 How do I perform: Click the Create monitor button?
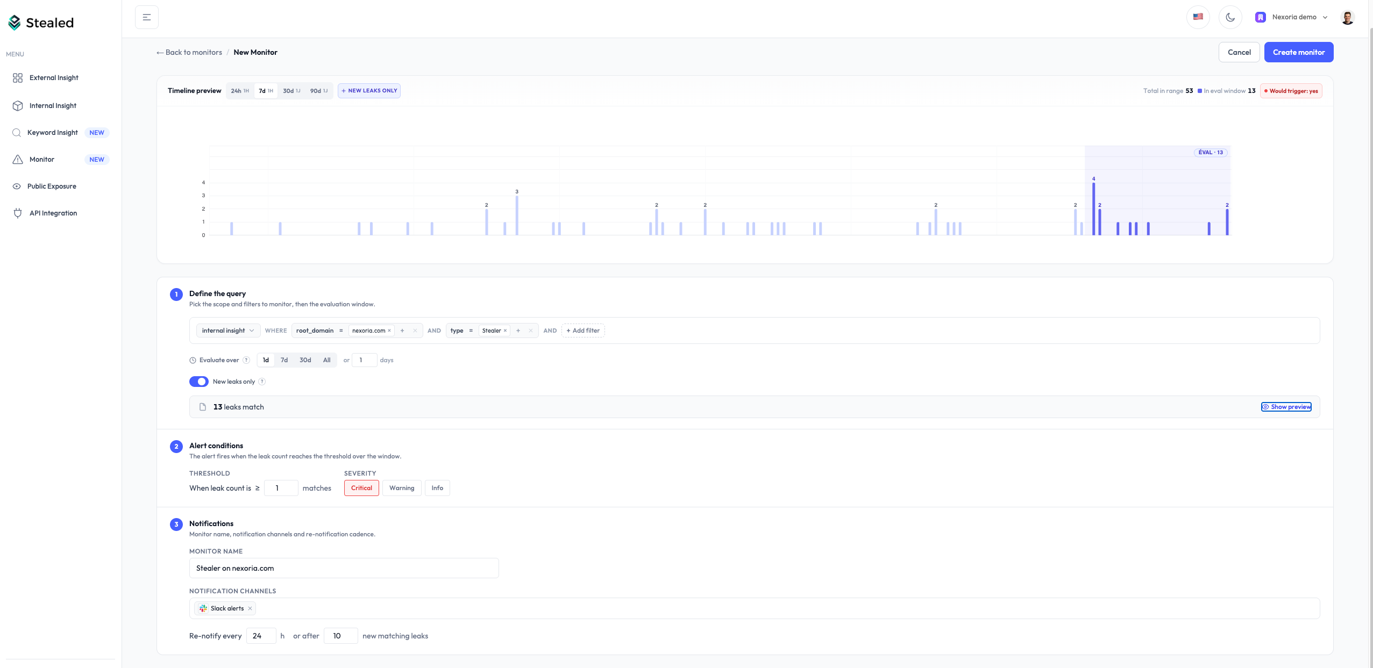tap(1298, 52)
